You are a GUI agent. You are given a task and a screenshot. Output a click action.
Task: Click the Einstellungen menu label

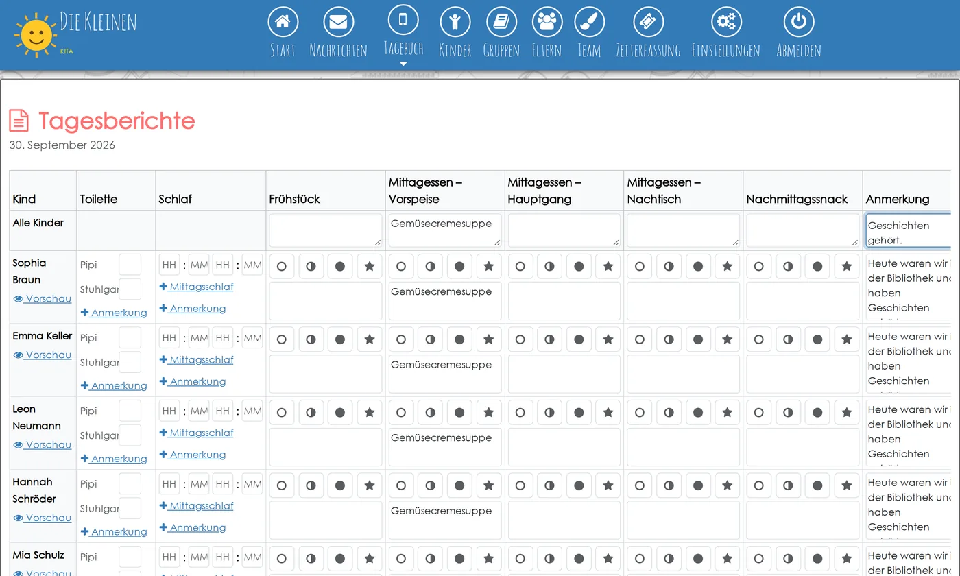pyautogui.click(x=726, y=51)
